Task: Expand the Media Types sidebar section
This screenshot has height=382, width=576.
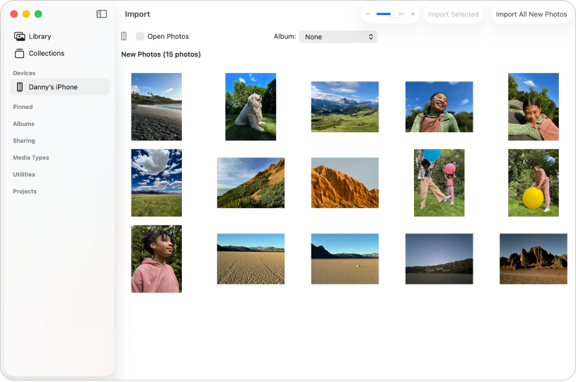Action: click(x=30, y=158)
